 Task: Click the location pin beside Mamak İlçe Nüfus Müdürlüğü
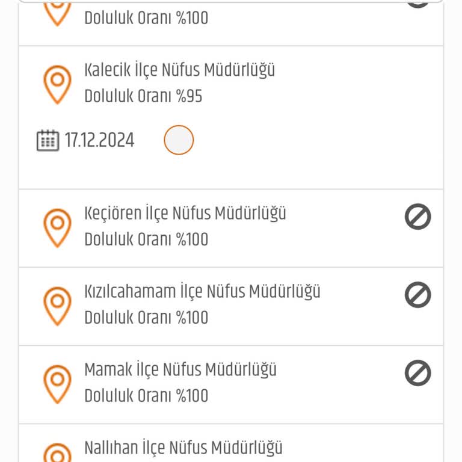pos(57,383)
